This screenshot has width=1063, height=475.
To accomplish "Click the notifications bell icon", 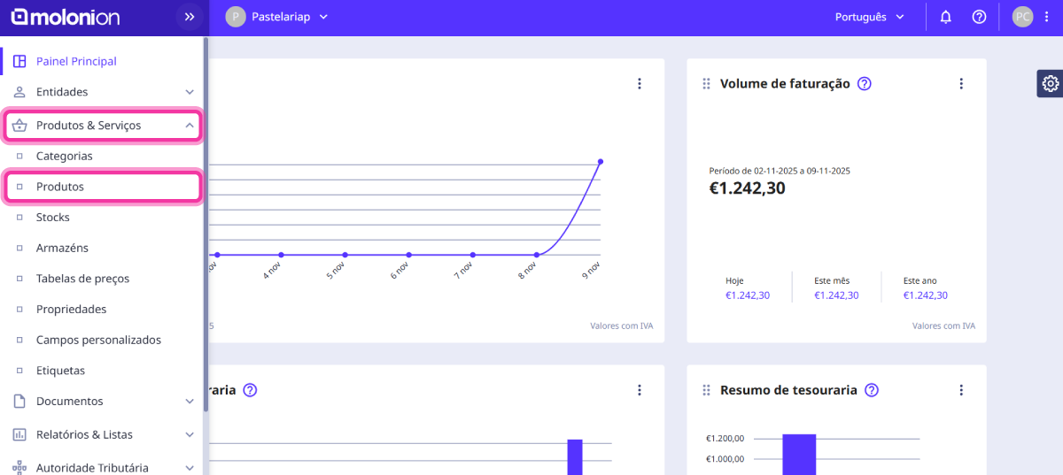I will pos(945,17).
